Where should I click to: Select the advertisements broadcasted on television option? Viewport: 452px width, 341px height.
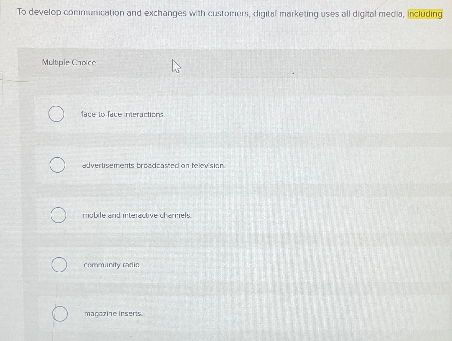tap(57, 165)
